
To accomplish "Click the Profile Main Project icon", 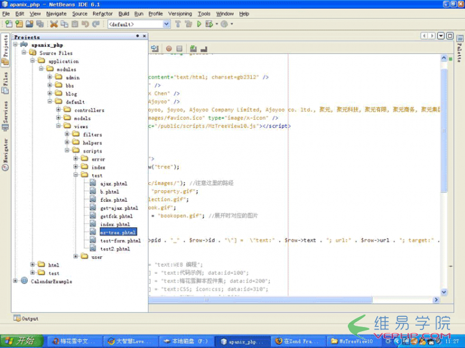I will tap(224, 24).
